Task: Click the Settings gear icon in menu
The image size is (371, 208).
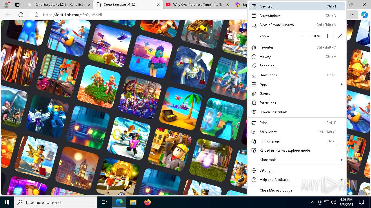Action: (x=254, y=170)
